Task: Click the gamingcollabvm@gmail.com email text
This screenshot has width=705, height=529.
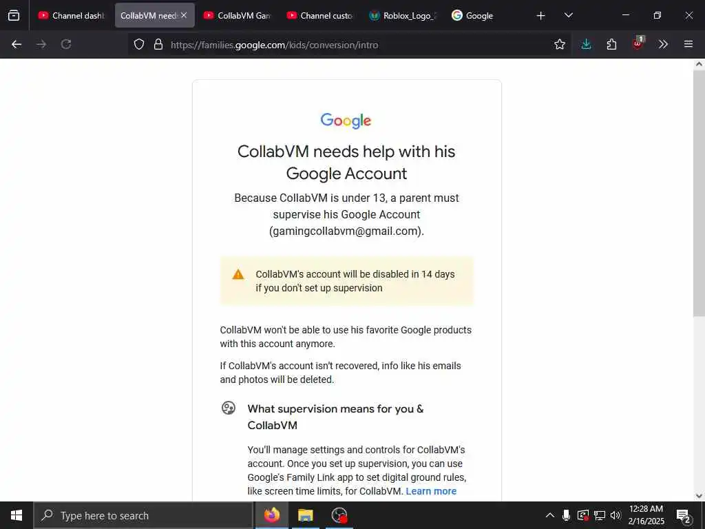Action: 347,231
